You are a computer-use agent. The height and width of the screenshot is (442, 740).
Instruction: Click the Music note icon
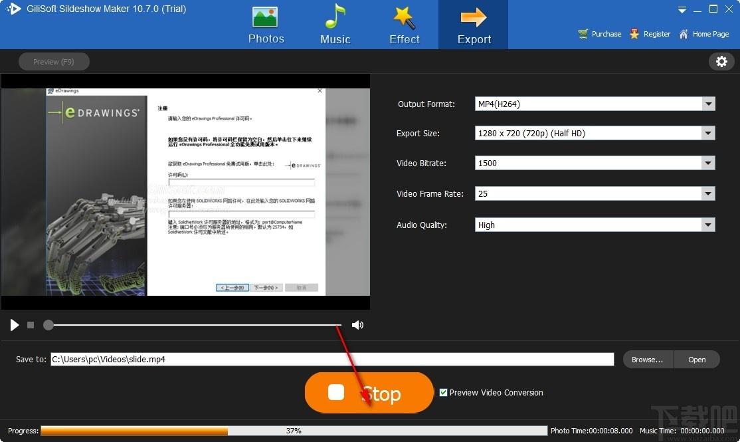335,16
